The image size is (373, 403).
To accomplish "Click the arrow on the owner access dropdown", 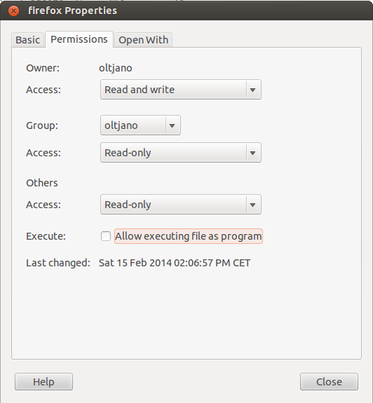I will (x=253, y=90).
